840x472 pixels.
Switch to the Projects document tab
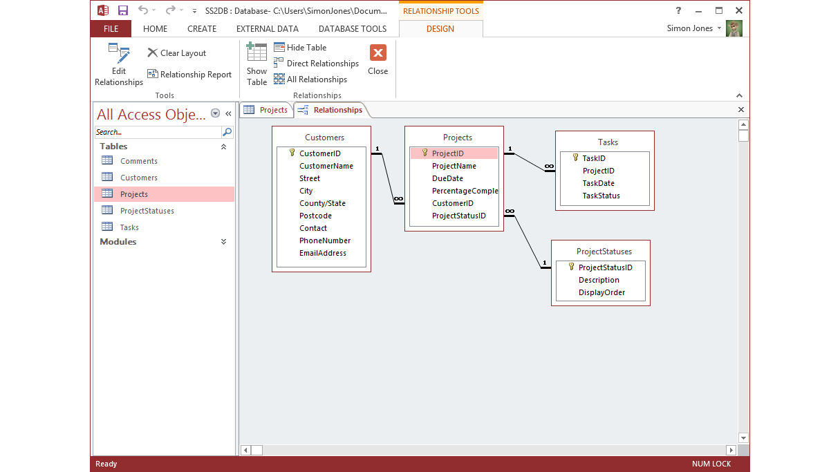[266, 110]
